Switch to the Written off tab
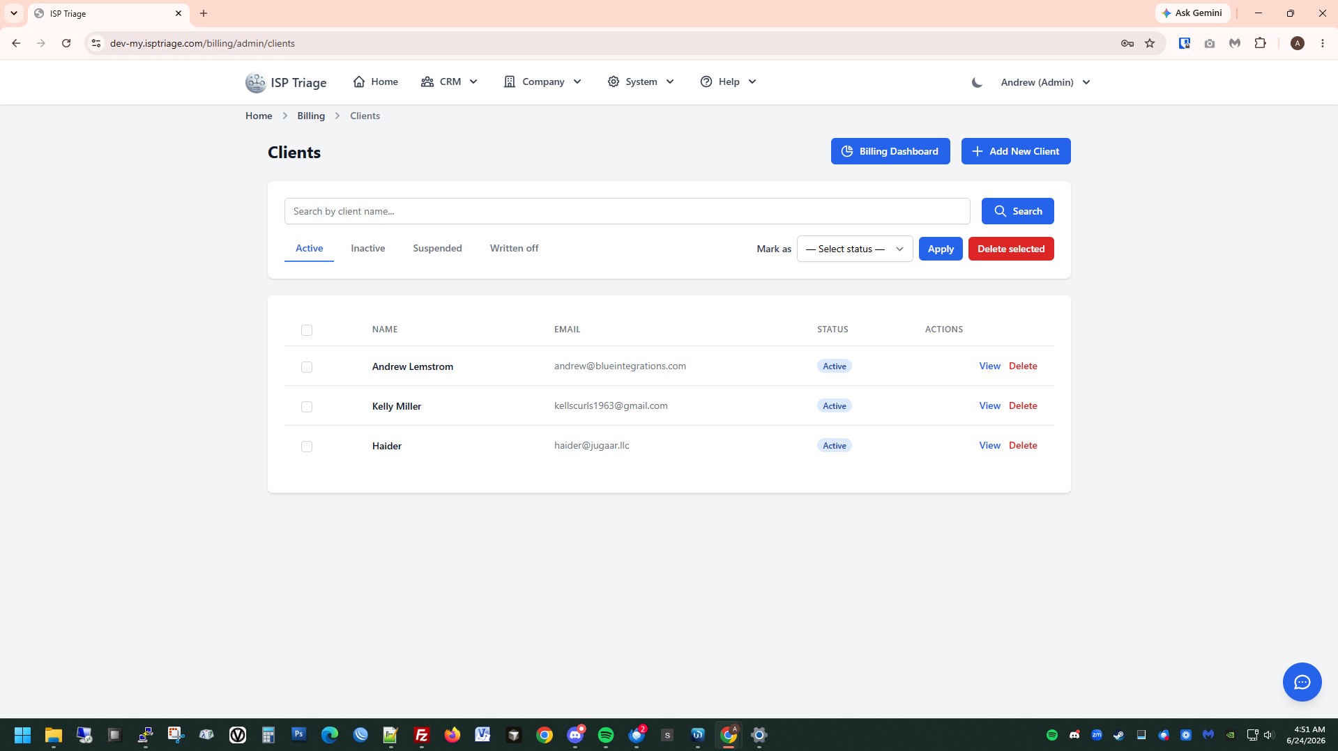Viewport: 1338px width, 751px height. 514,249
